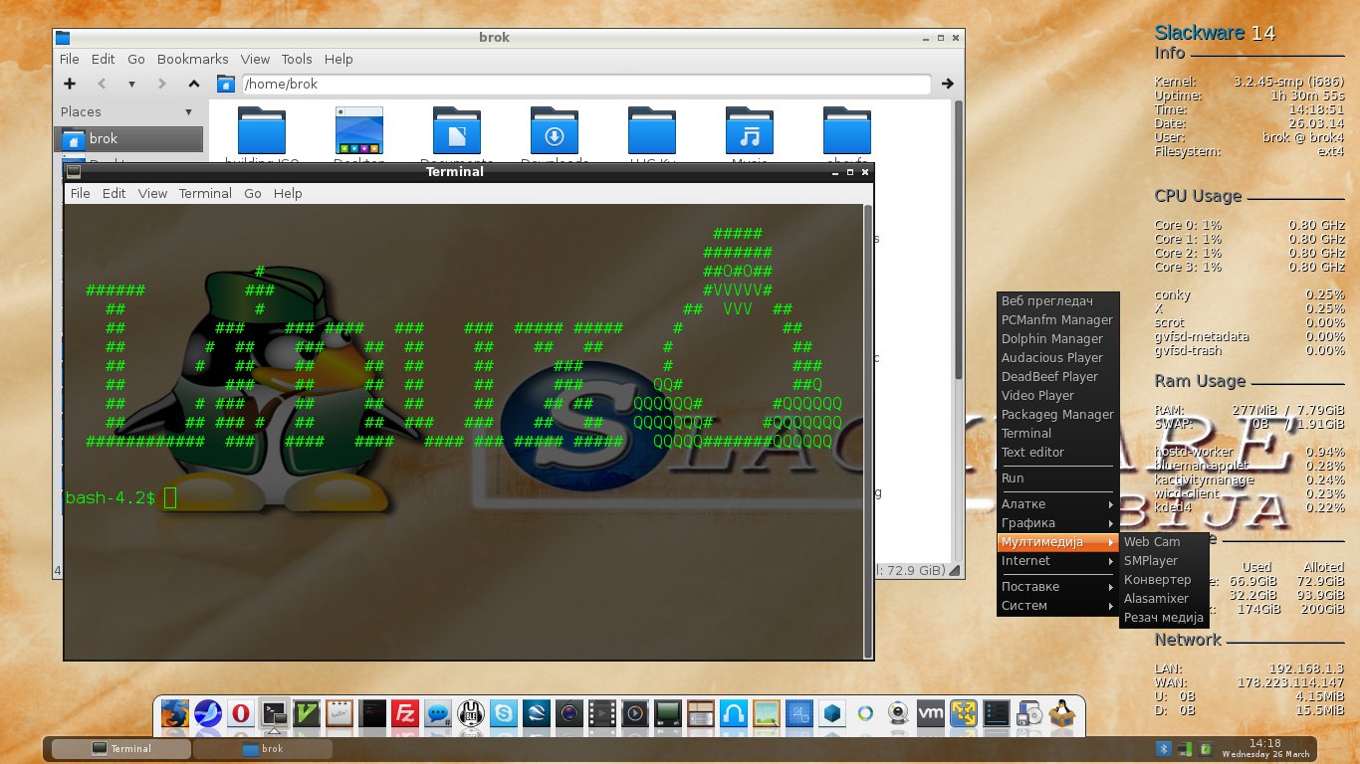Expand the Графика submenu

click(1058, 523)
